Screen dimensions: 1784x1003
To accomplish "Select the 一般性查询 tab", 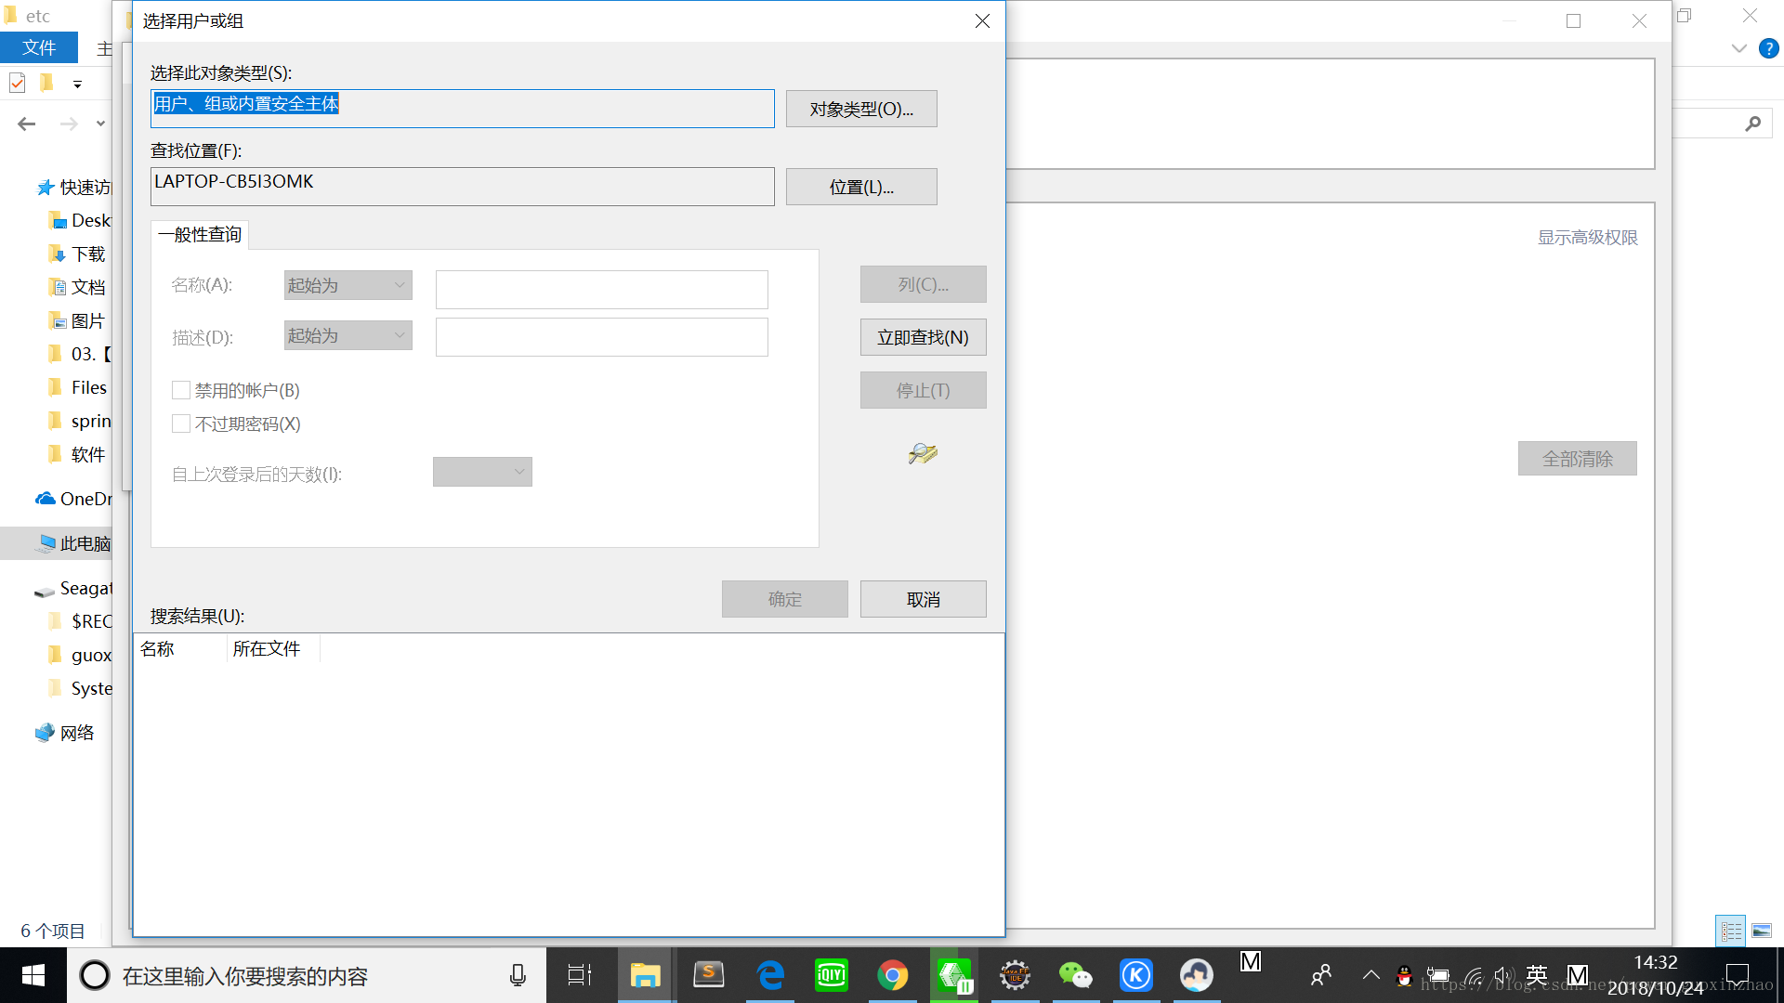I will click(200, 234).
